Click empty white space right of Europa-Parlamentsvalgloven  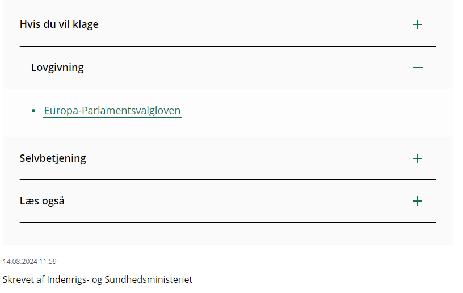[312, 111]
